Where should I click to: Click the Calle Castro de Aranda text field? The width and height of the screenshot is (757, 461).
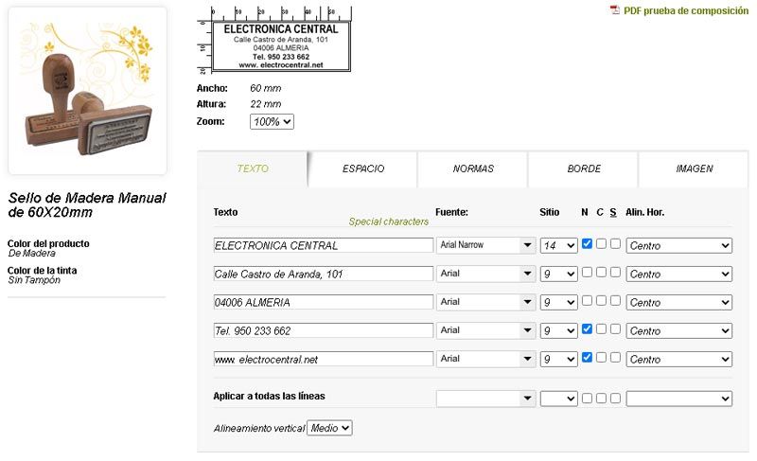[323, 274]
